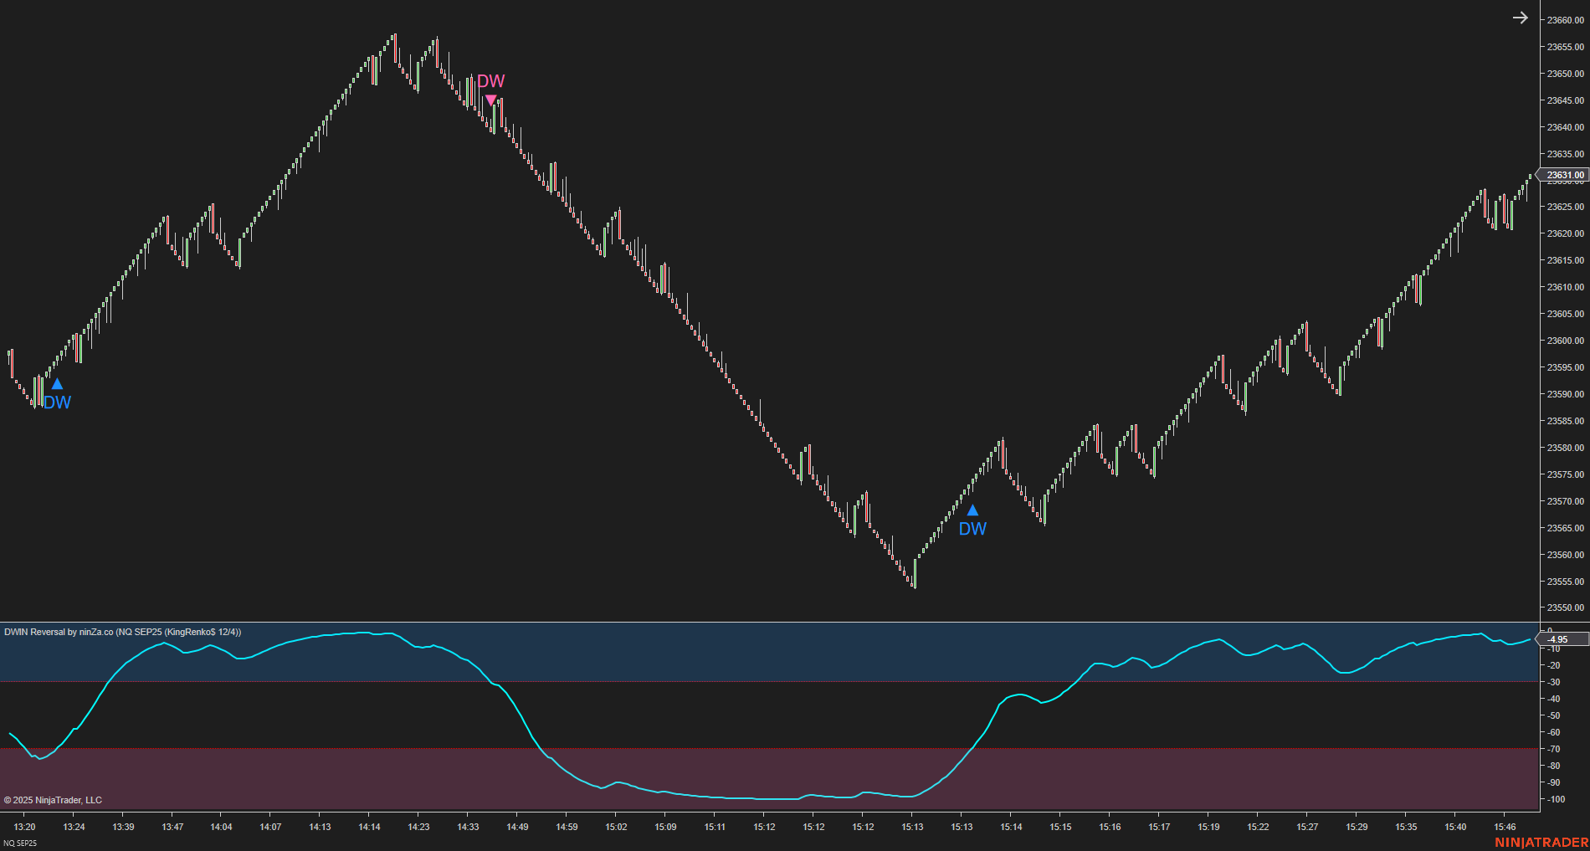1590x851 pixels.
Task: Open the time axis by clicking 15:09
Action: pyautogui.click(x=665, y=827)
